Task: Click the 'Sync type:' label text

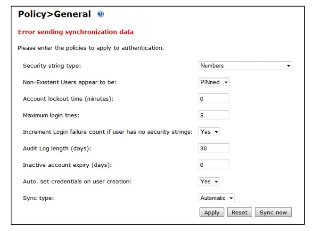Action: coord(38,198)
